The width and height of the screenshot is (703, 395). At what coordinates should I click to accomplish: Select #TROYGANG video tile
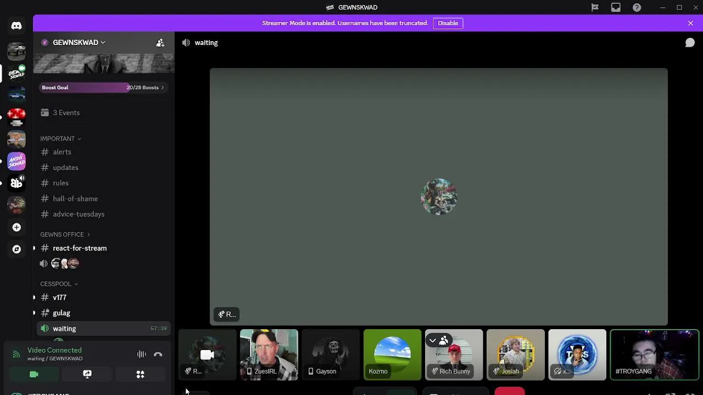(x=654, y=354)
